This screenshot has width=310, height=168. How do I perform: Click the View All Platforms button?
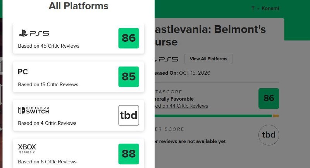208,59
